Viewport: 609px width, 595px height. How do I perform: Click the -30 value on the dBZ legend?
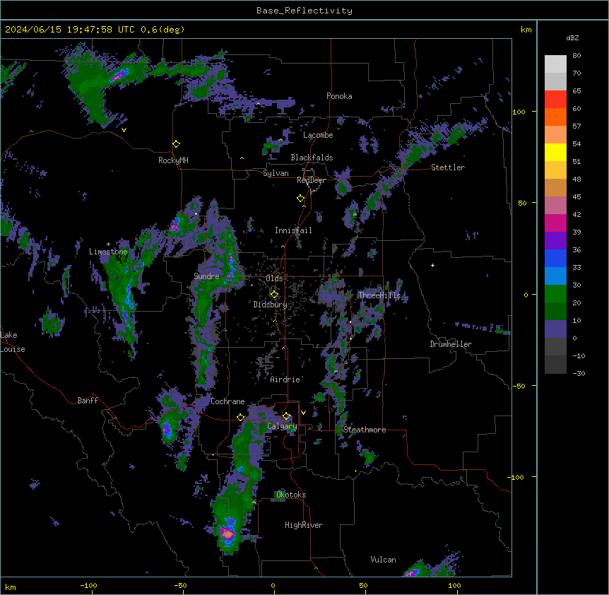579,373
